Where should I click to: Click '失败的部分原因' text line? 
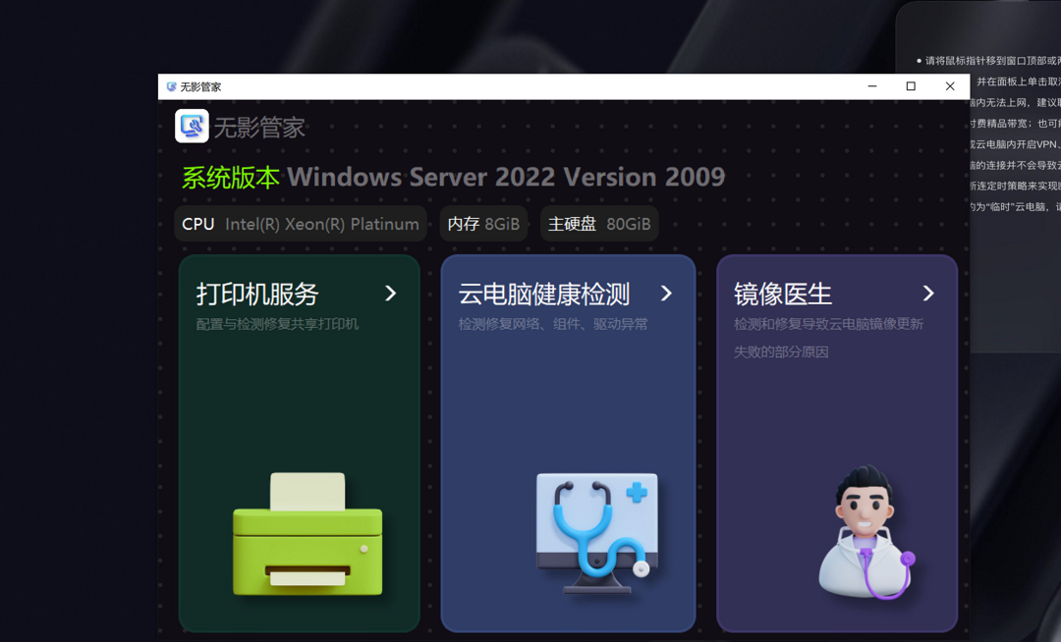781,352
